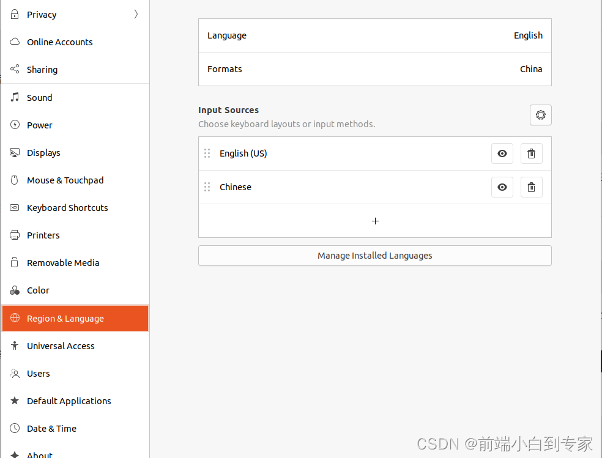Open input source options gear button
Viewport: 602px width, 458px height.
[541, 115]
